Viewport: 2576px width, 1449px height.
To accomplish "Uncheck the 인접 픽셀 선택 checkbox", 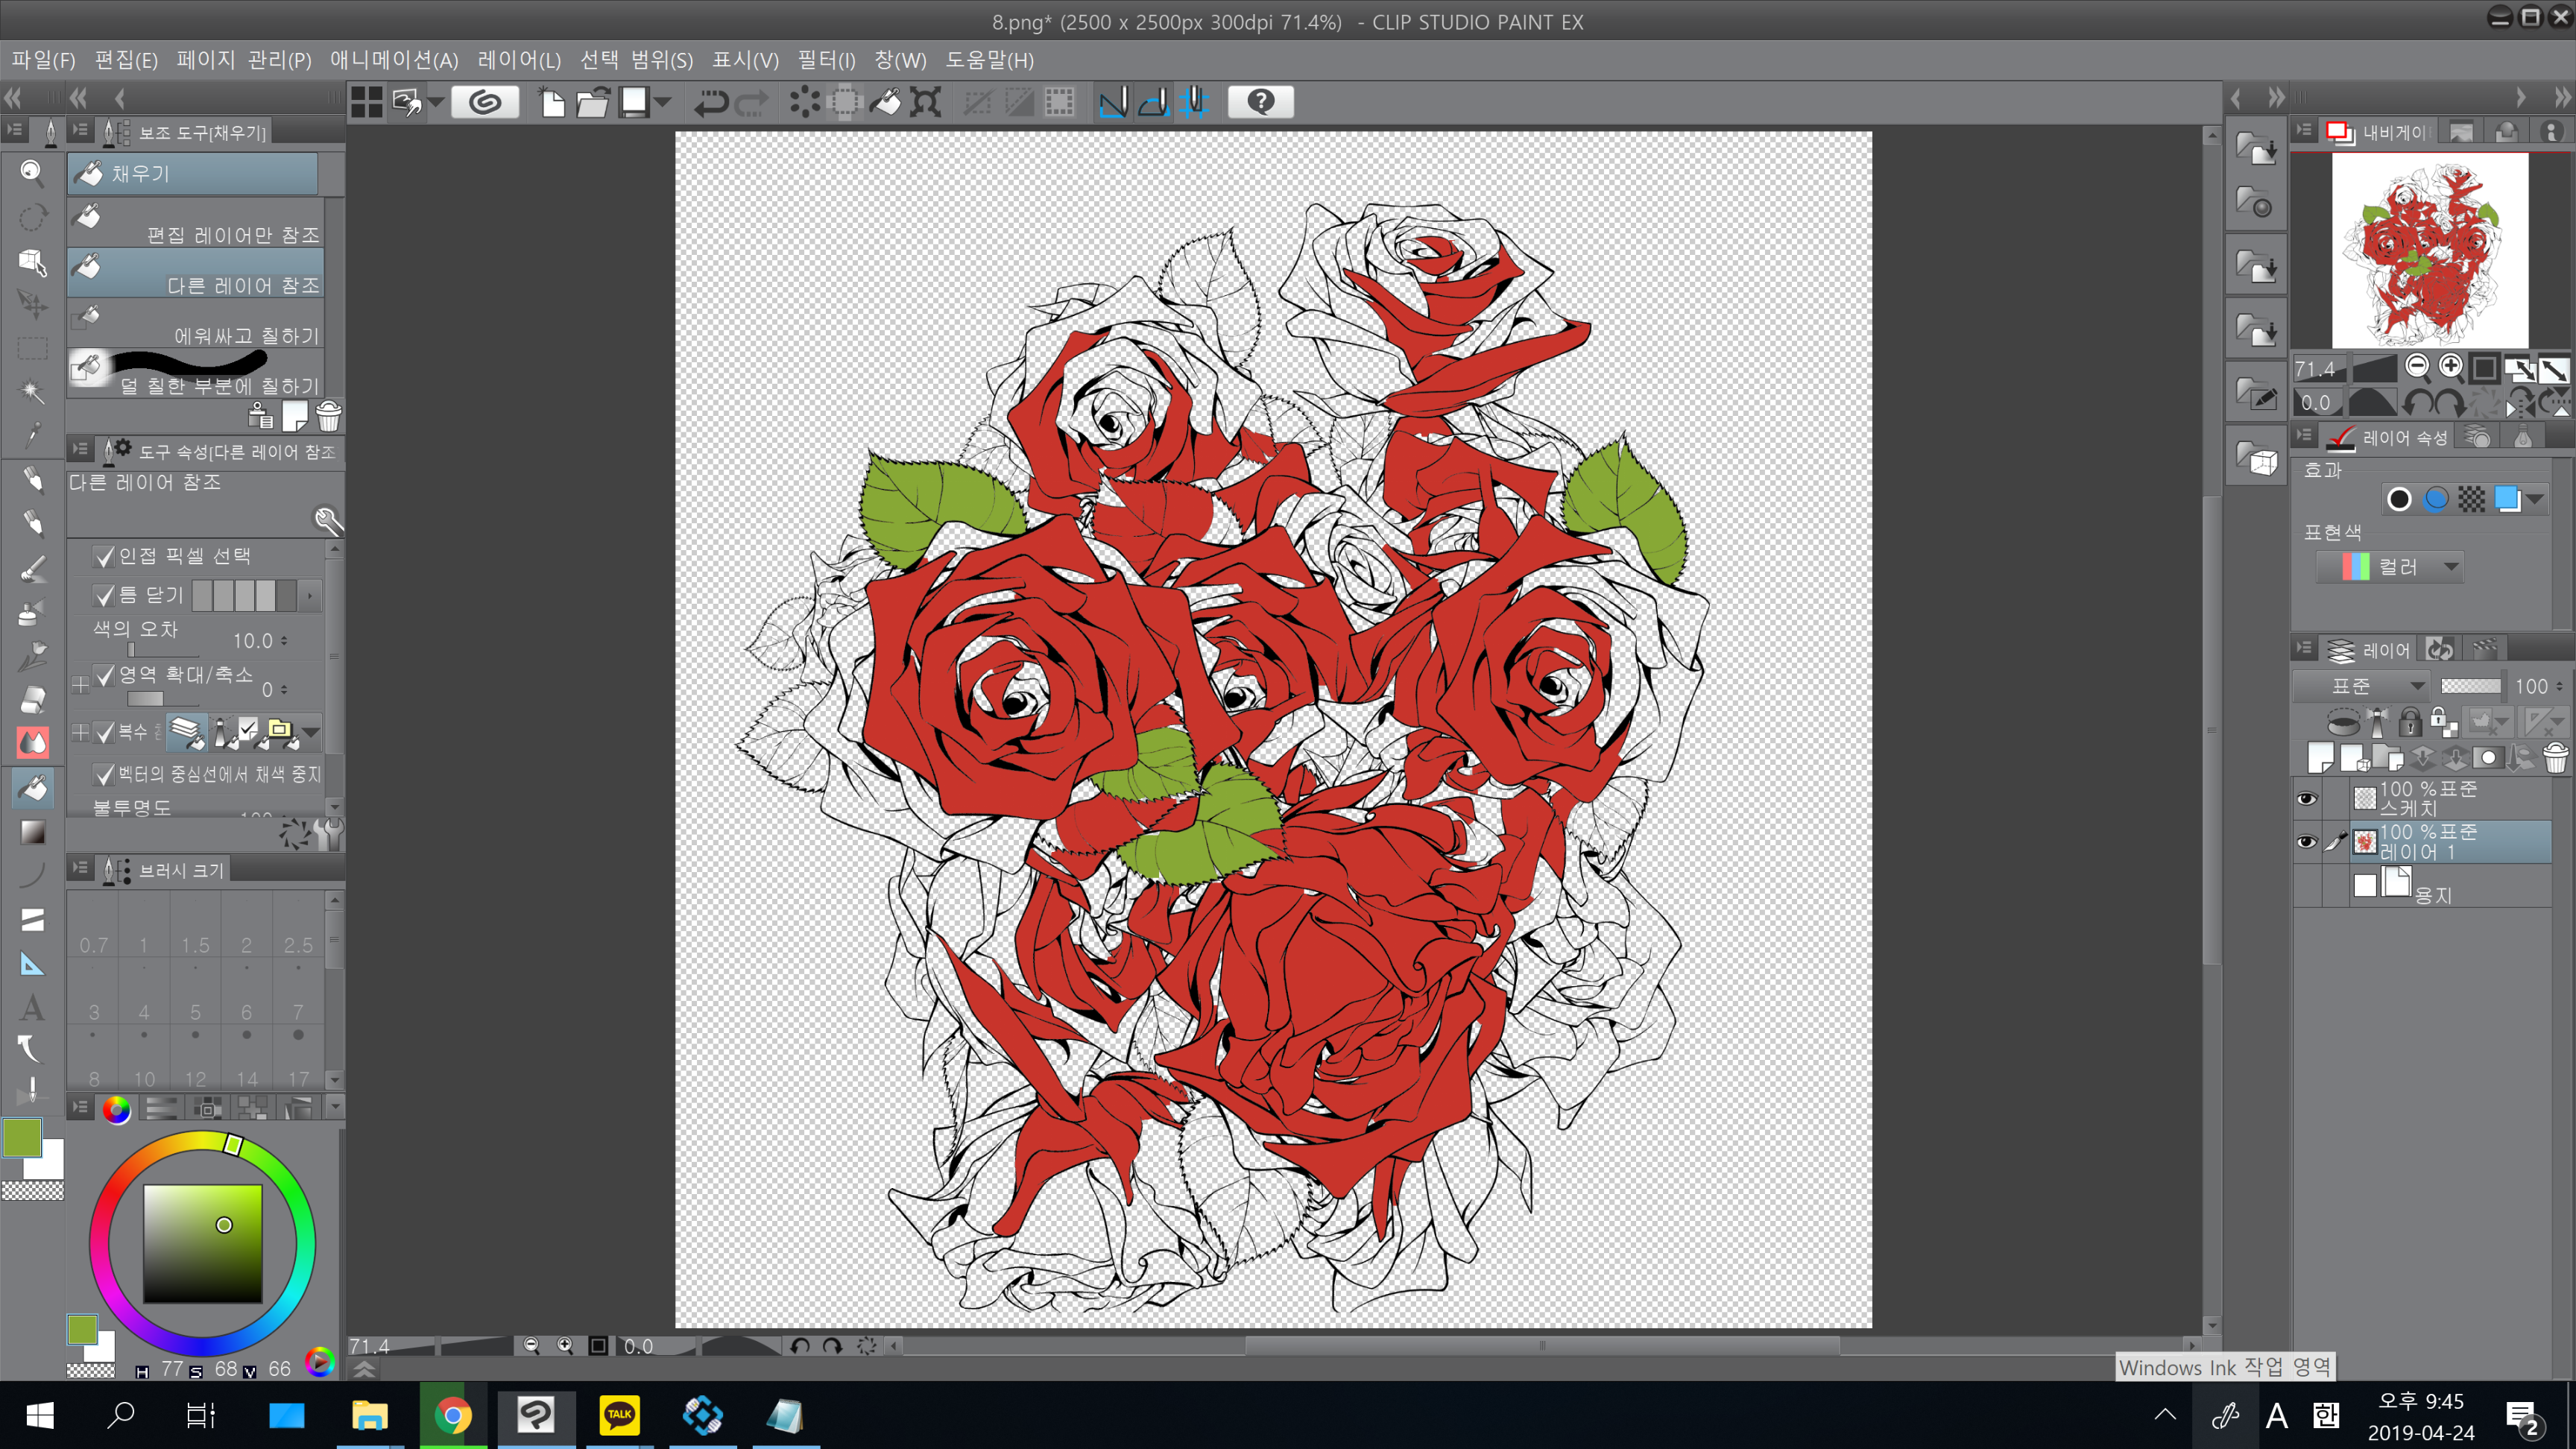I will click(104, 556).
